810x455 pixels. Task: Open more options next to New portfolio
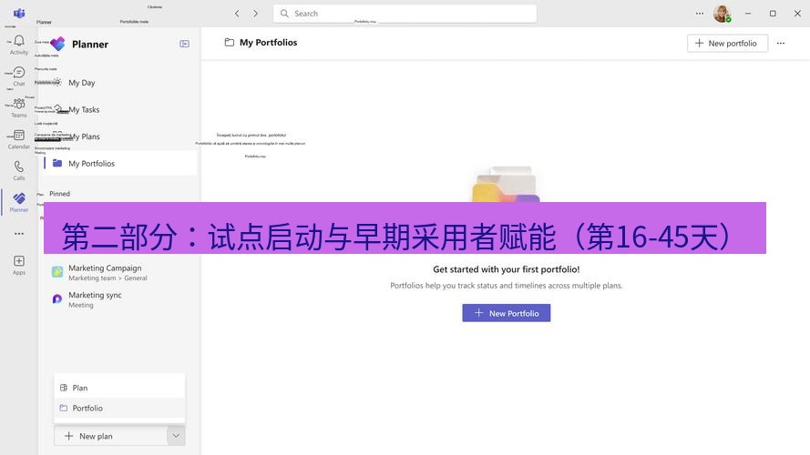[781, 44]
